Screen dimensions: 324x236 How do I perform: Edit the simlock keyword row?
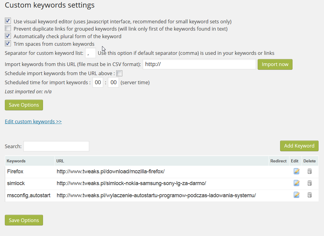(x=296, y=183)
